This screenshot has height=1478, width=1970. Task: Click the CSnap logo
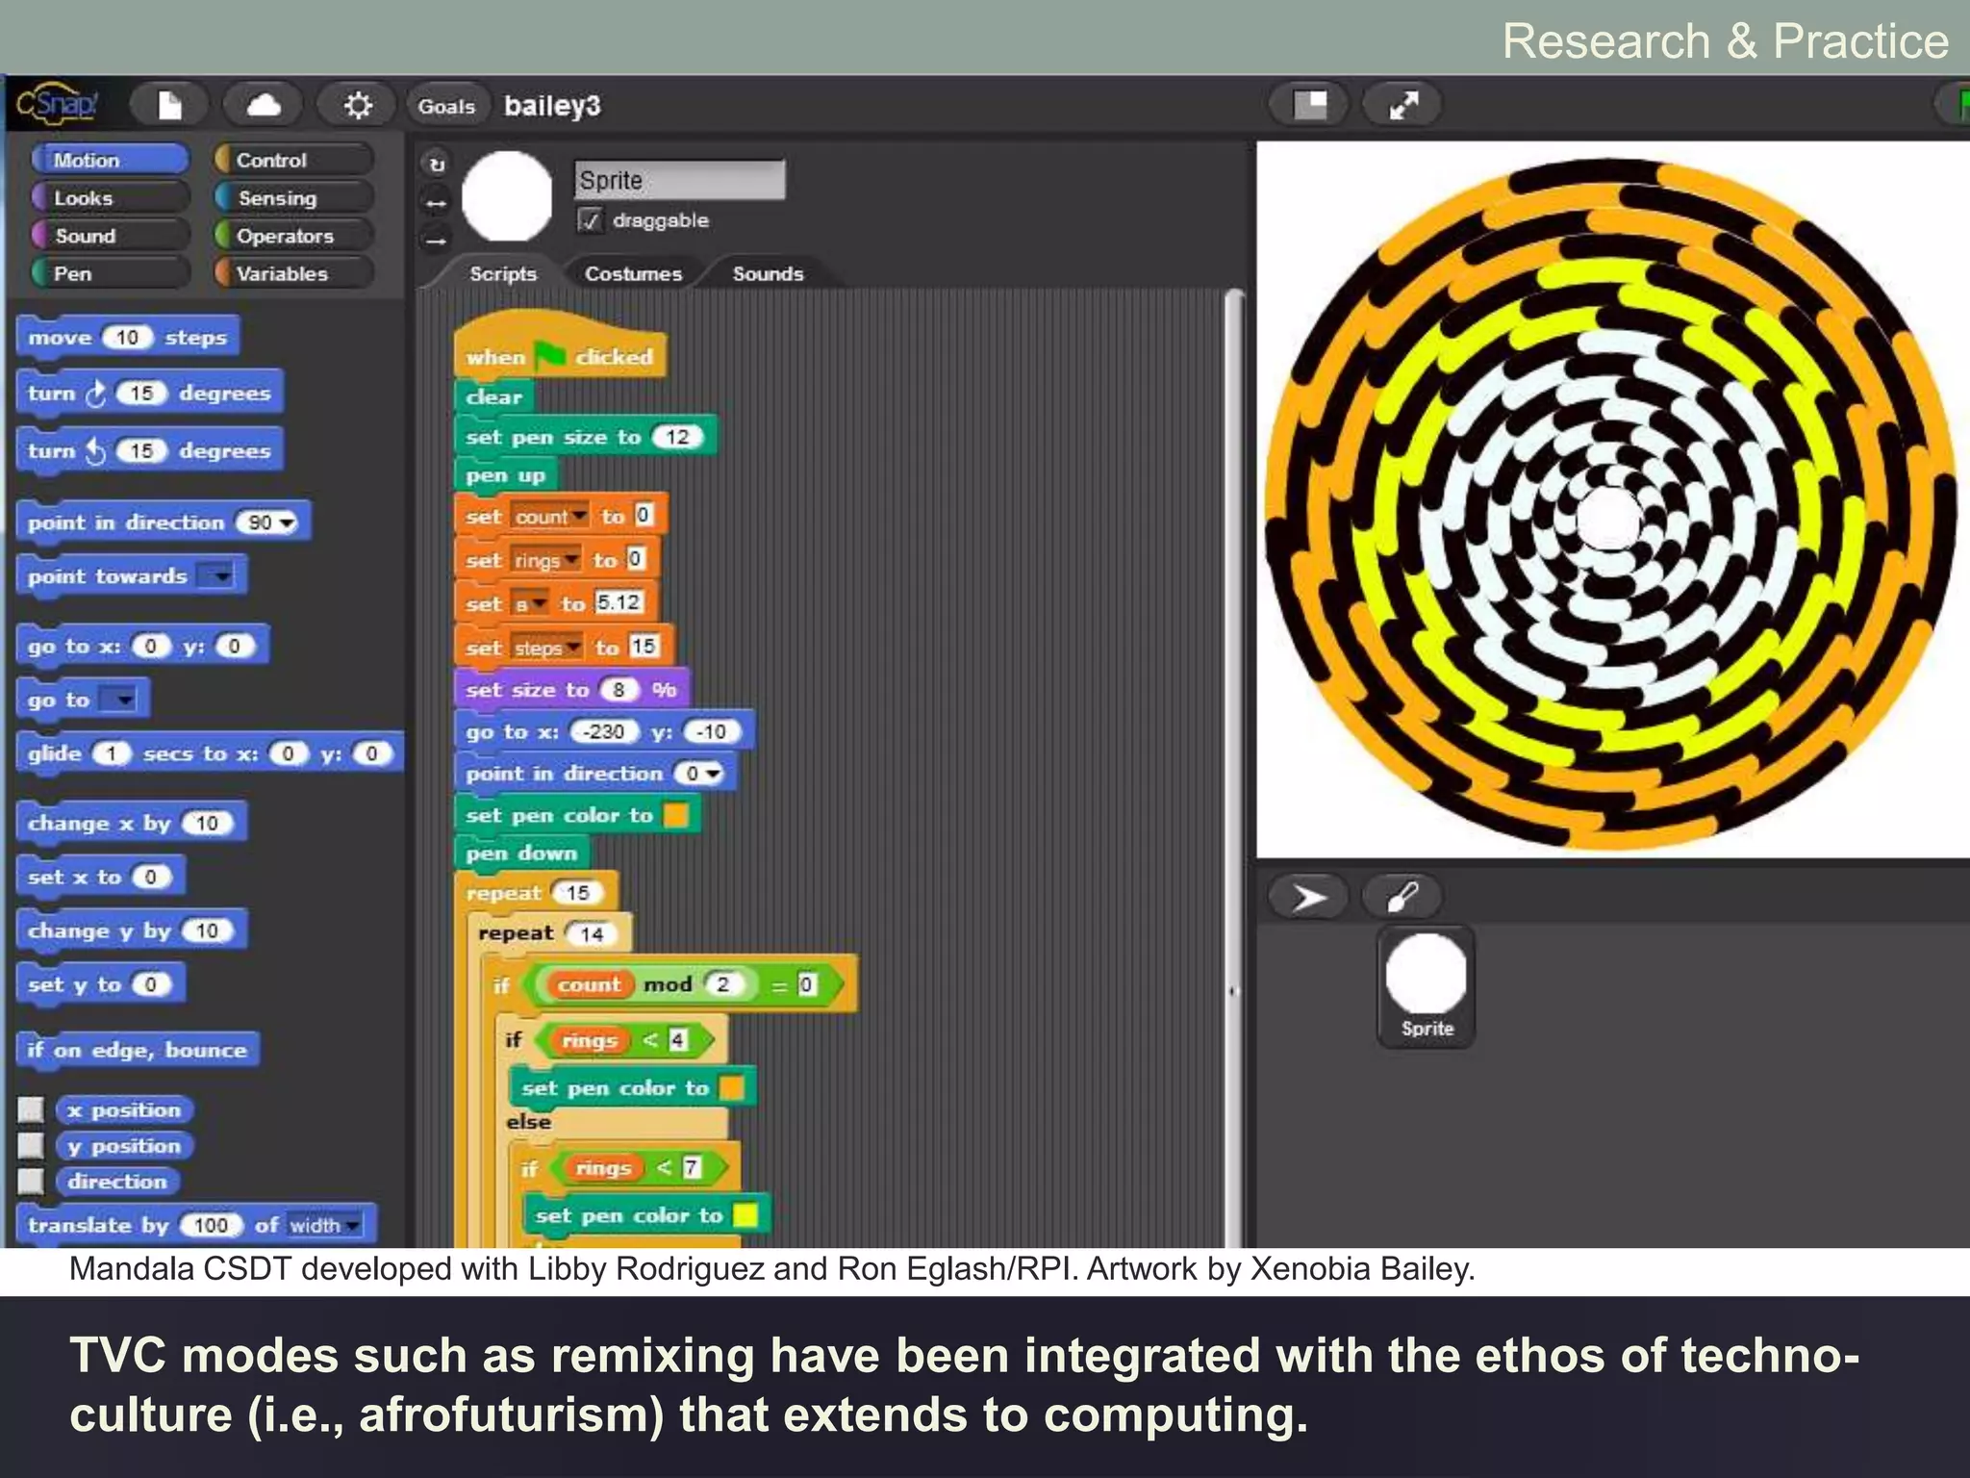(x=58, y=104)
